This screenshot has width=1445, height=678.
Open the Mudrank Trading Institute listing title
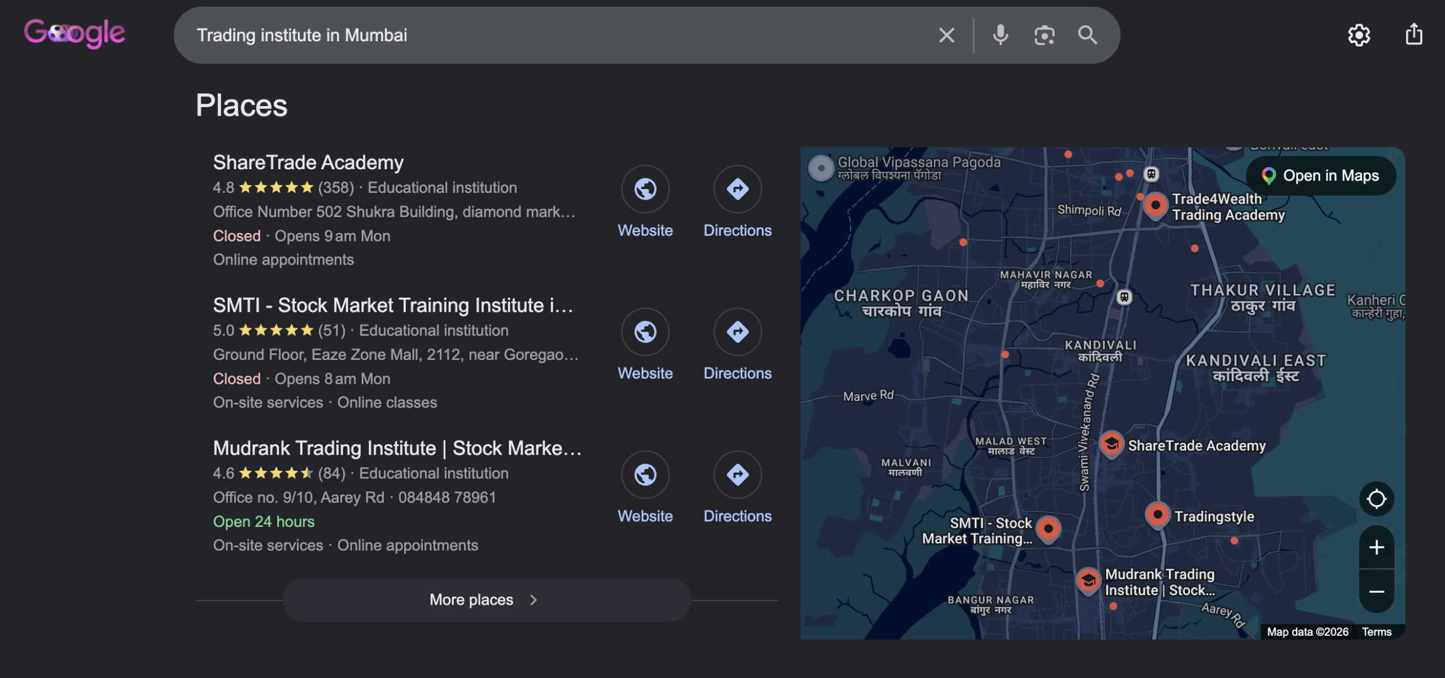coord(397,448)
